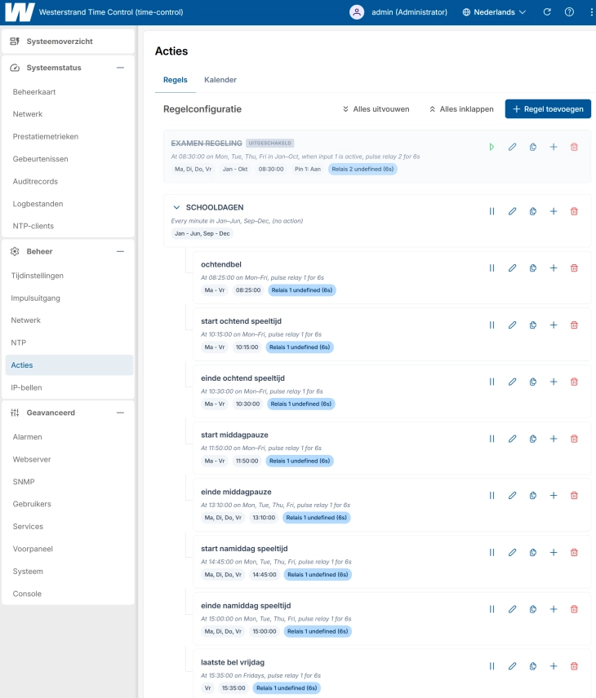
Task: Edit the ochtendbel rule
Action: (x=512, y=268)
